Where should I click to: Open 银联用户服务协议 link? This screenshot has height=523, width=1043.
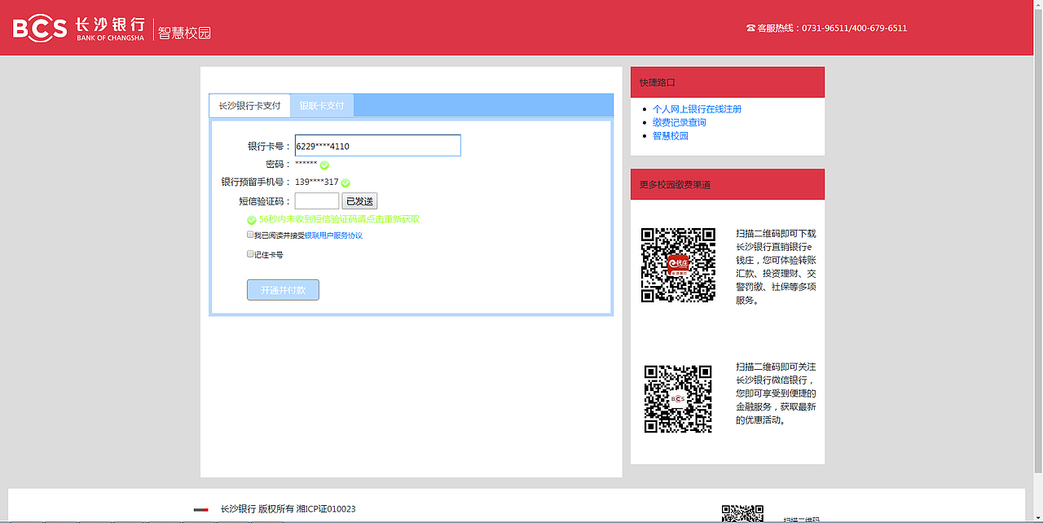pyautogui.click(x=333, y=235)
